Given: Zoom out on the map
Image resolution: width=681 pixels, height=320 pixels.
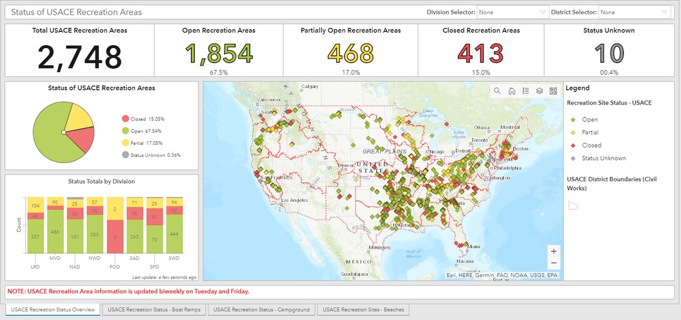Looking at the screenshot, I should 553,263.
